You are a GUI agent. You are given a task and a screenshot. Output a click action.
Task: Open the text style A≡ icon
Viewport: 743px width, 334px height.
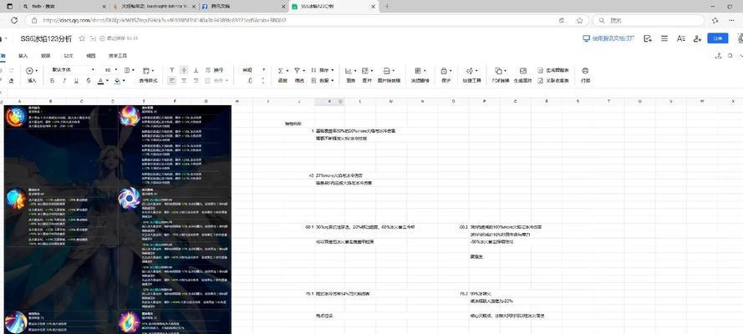[x=681, y=38]
